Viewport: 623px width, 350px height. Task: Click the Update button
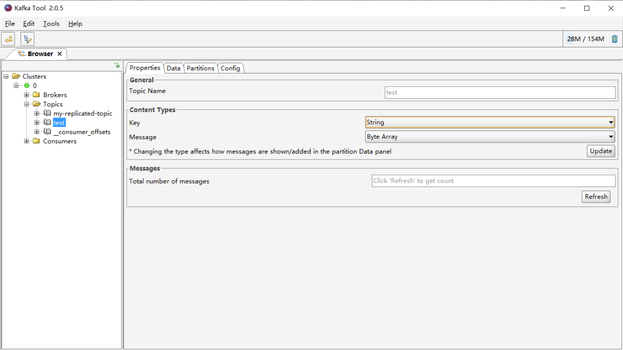601,151
